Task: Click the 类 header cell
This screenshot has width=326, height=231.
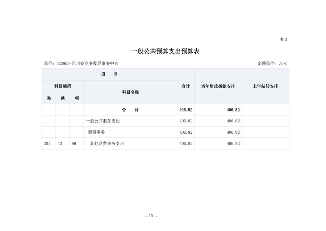Action: pyautogui.click(x=49, y=98)
